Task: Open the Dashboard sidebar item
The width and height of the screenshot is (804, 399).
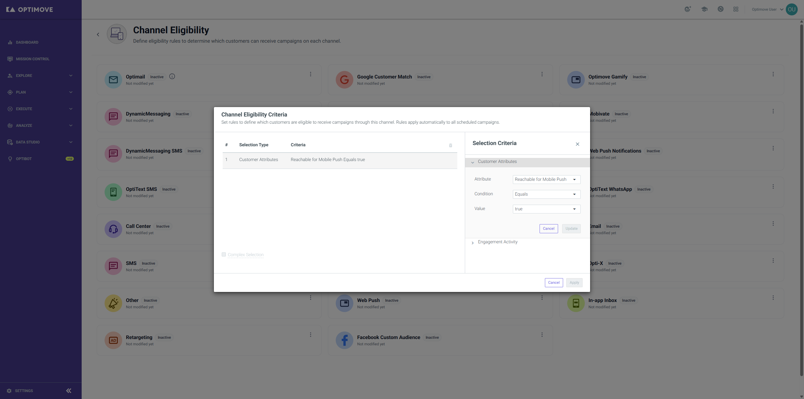Action: [x=27, y=42]
